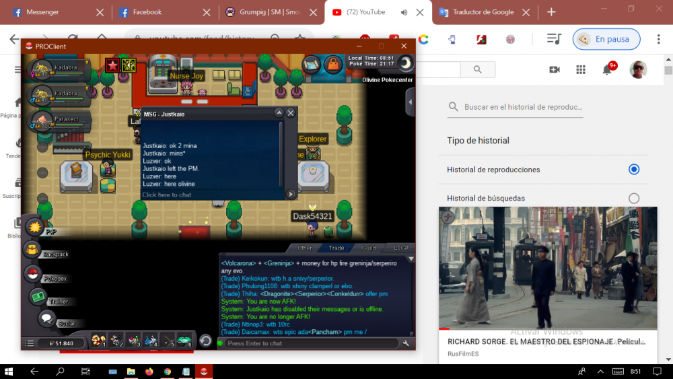Click the Press Enter to chat field

click(310, 343)
